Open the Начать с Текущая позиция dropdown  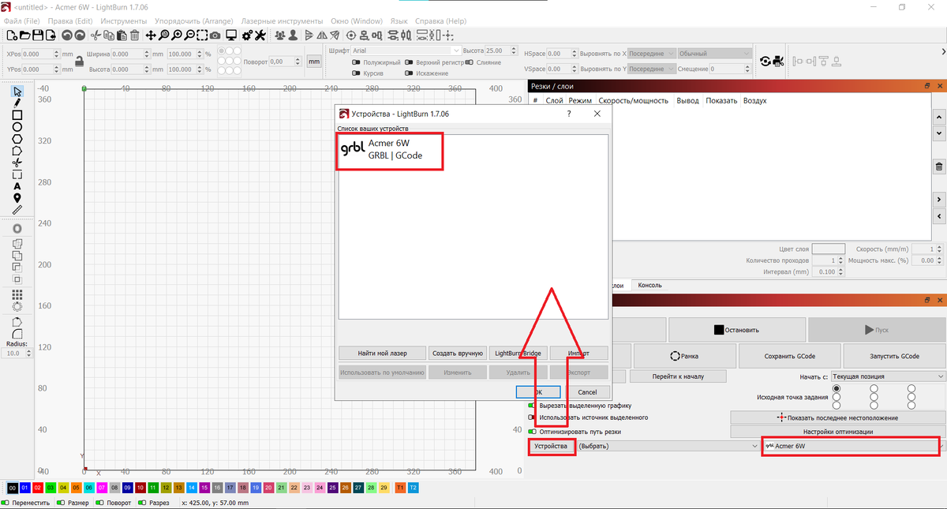887,376
